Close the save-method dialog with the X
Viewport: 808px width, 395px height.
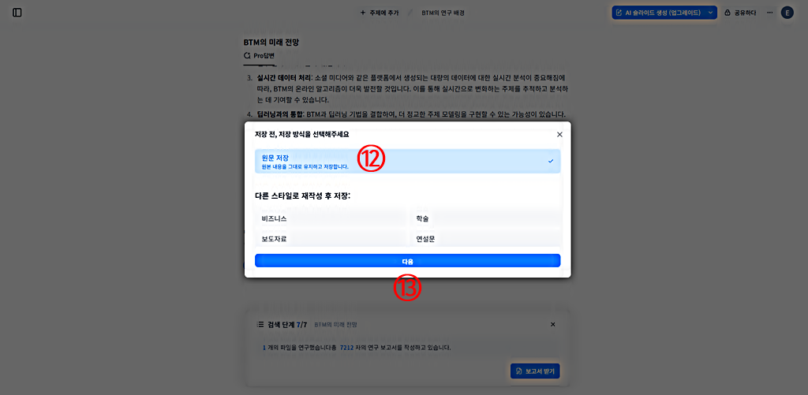(x=559, y=134)
